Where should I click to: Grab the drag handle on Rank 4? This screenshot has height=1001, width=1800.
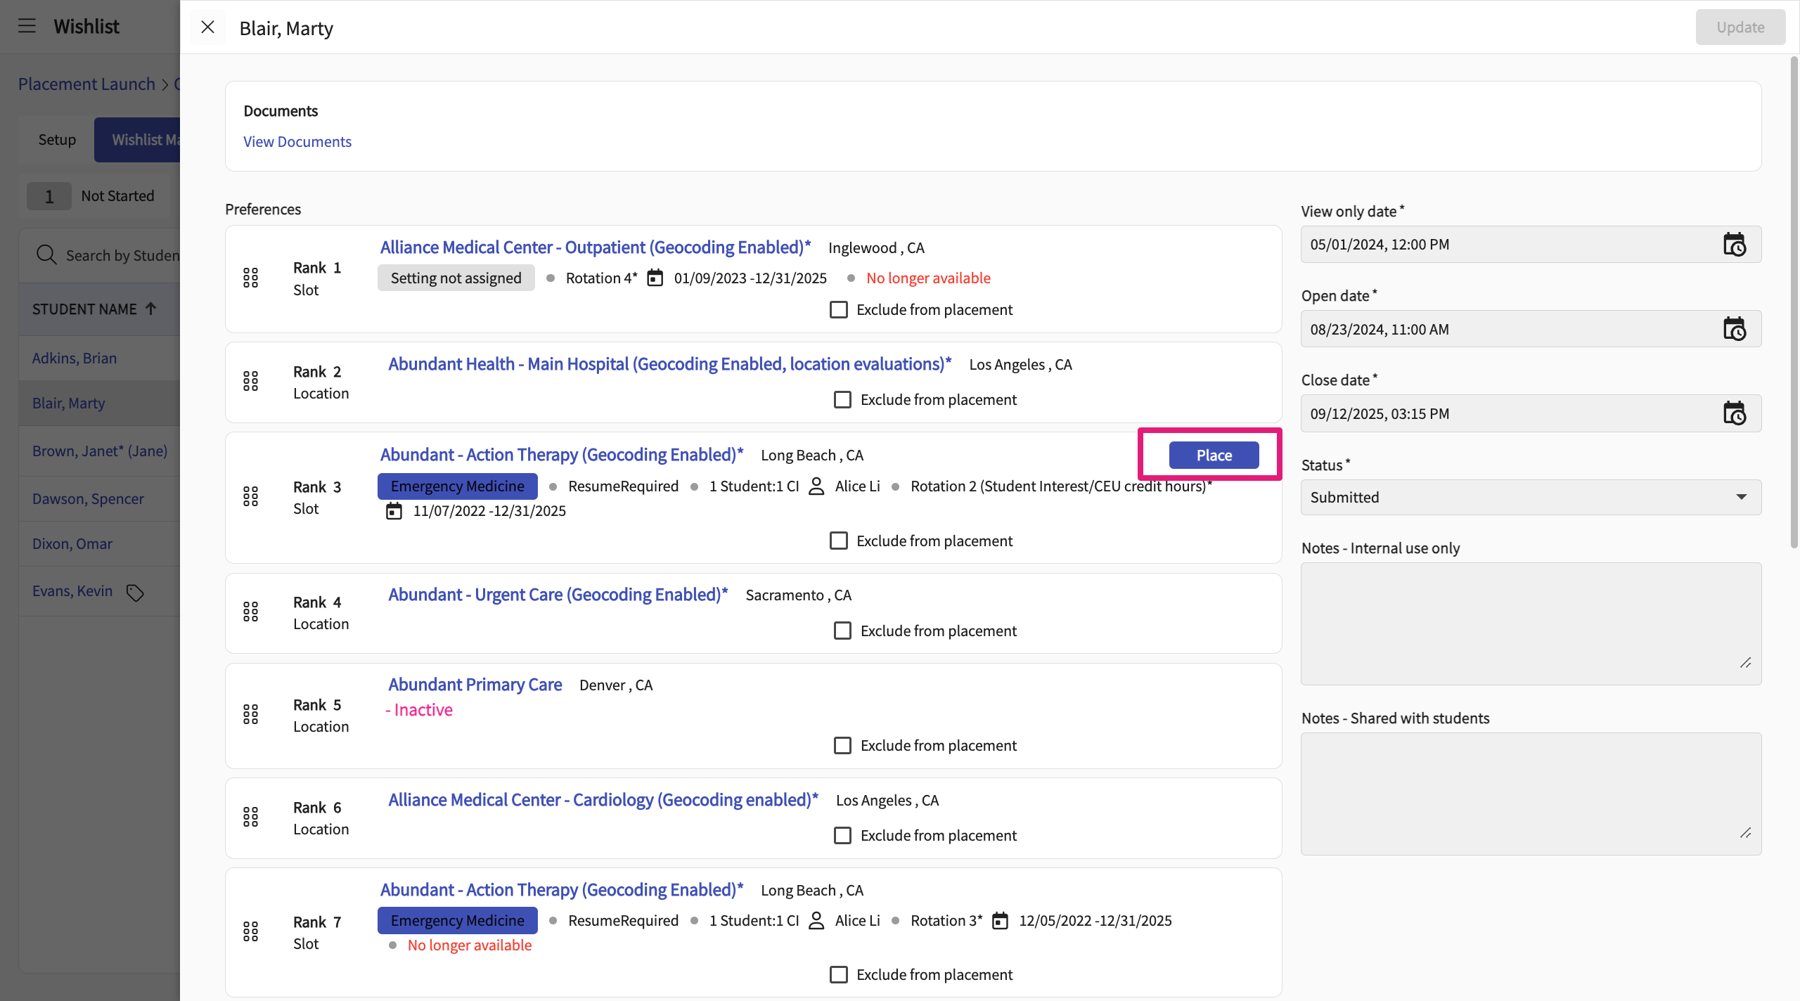coord(251,612)
